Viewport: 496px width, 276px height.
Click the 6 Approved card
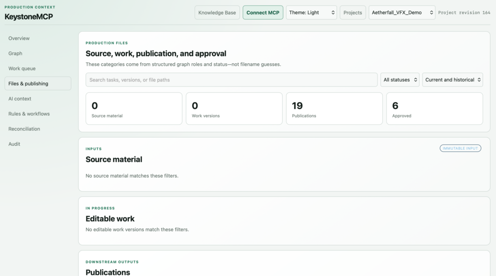pyautogui.click(x=435, y=109)
